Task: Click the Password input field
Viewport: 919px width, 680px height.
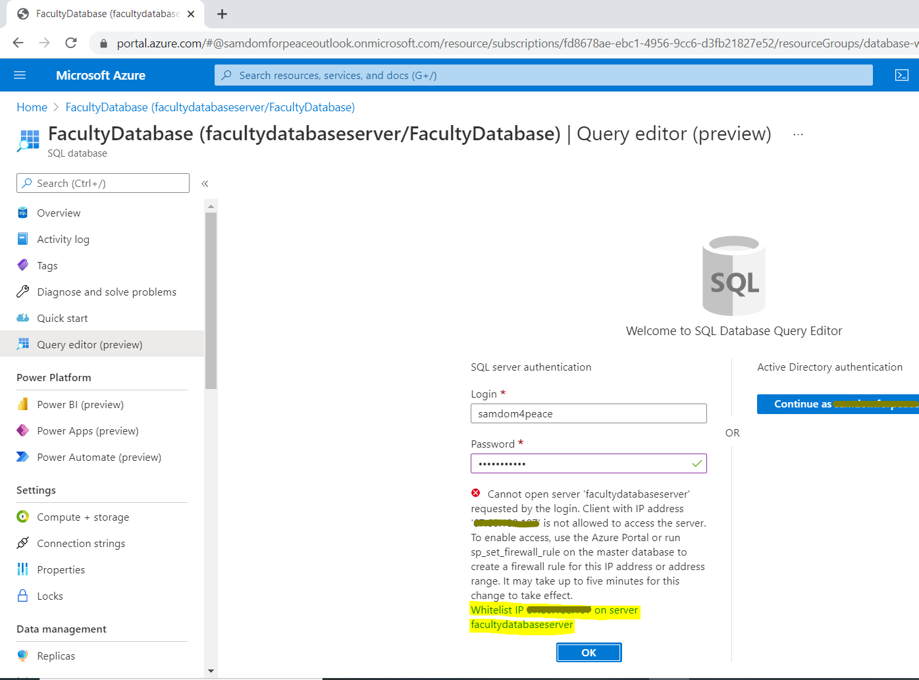Action: tap(589, 463)
